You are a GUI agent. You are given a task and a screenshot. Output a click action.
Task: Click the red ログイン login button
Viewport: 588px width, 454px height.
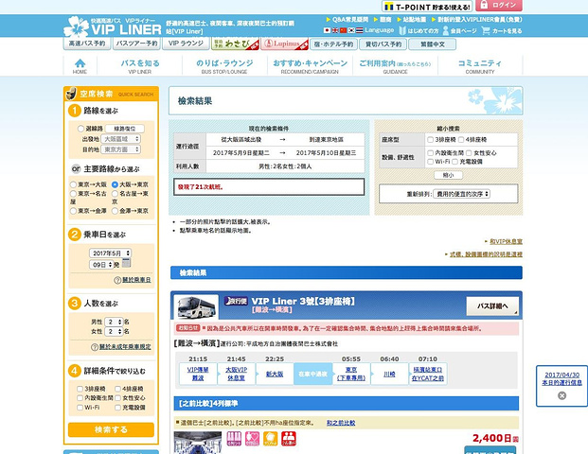tap(550, 6)
